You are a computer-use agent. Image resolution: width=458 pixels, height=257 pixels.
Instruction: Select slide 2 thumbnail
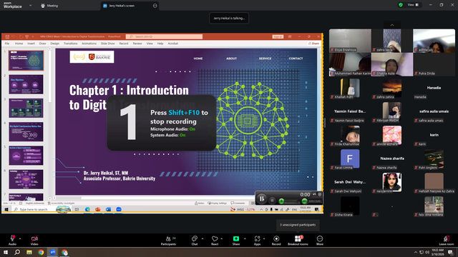(x=26, y=84)
